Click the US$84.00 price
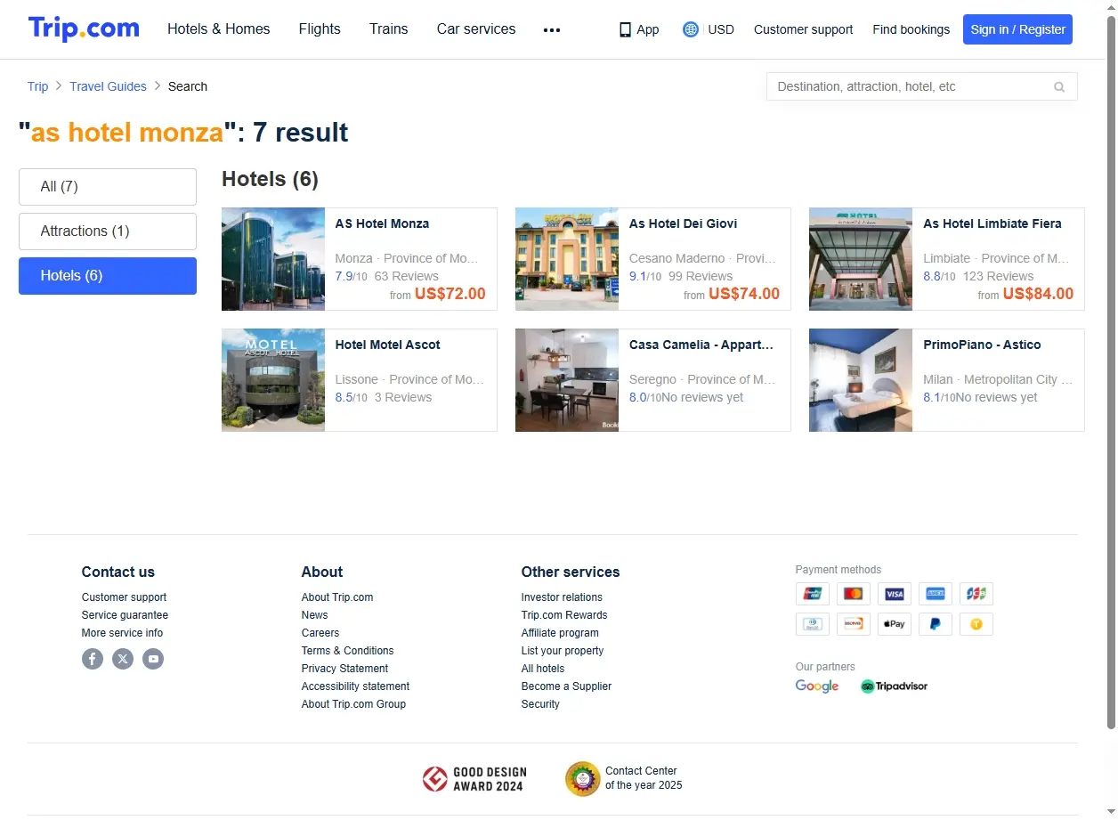Viewport: 1118px width, 820px height. [1038, 294]
